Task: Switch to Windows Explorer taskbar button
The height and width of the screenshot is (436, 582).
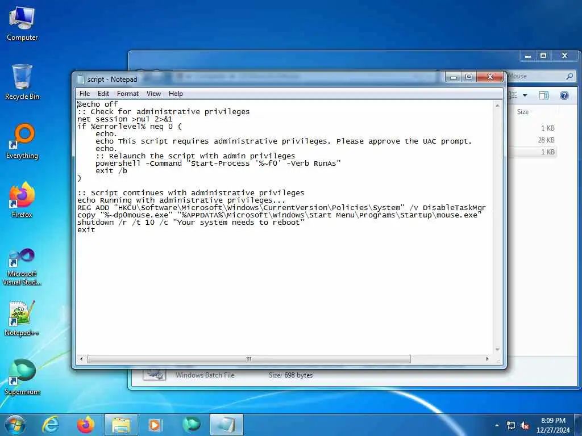Action: (121, 425)
